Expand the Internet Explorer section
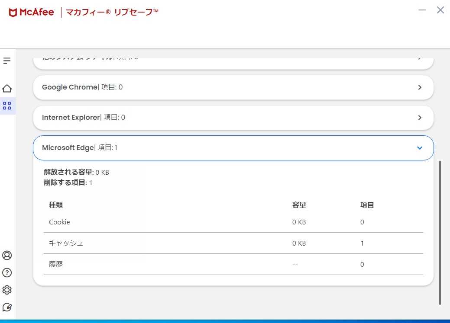 419,118
